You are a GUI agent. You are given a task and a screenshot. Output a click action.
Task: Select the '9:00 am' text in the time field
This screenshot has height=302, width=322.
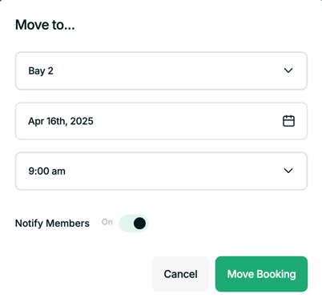coord(47,171)
